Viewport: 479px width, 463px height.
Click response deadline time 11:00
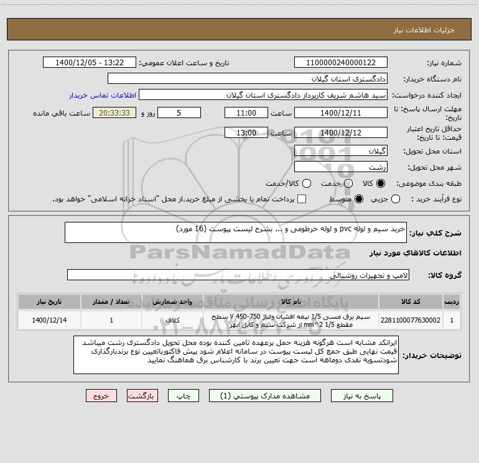[246, 112]
